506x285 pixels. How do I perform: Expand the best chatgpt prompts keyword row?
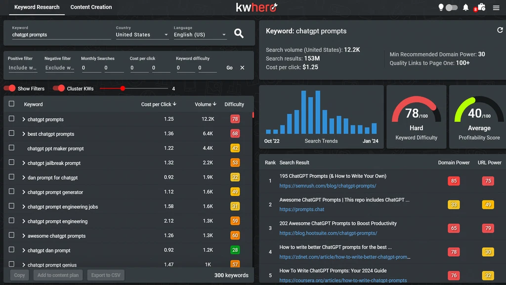pyautogui.click(x=23, y=134)
